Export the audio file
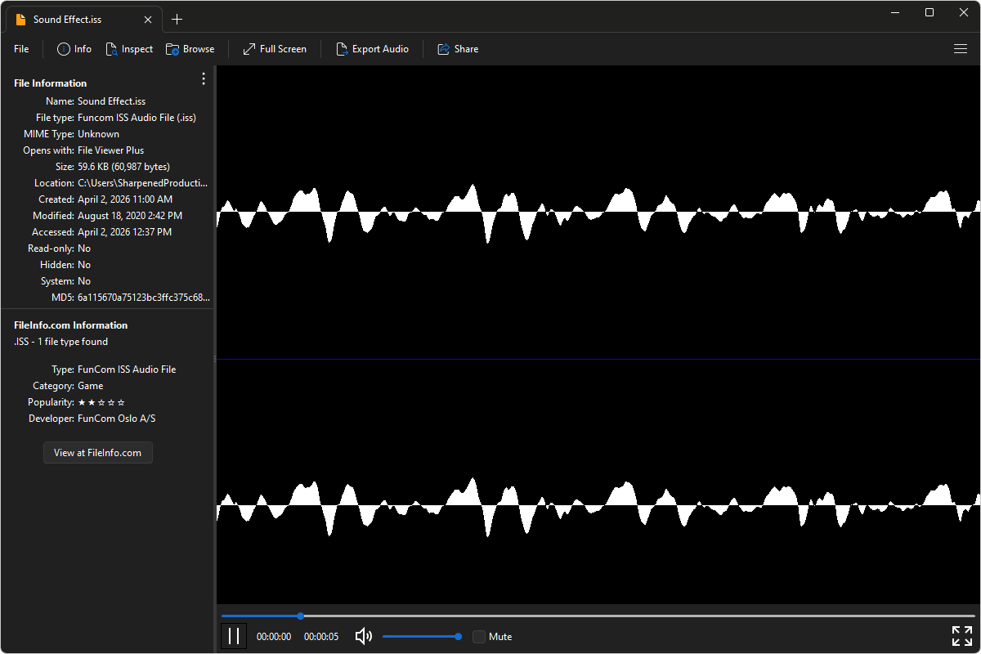 tap(373, 48)
